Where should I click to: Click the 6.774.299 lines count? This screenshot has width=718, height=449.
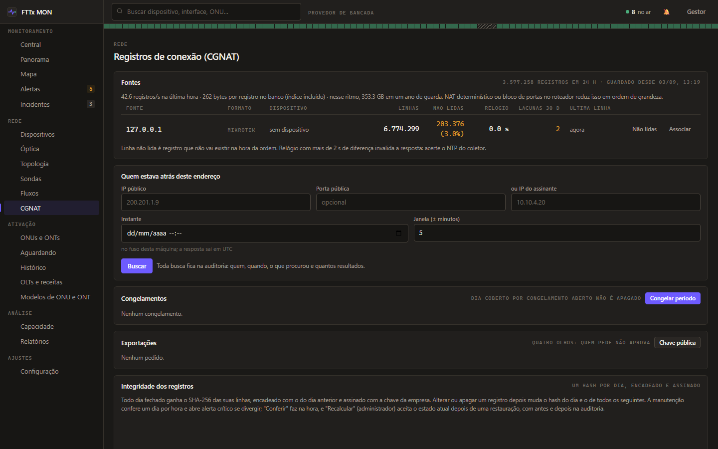[x=401, y=129]
